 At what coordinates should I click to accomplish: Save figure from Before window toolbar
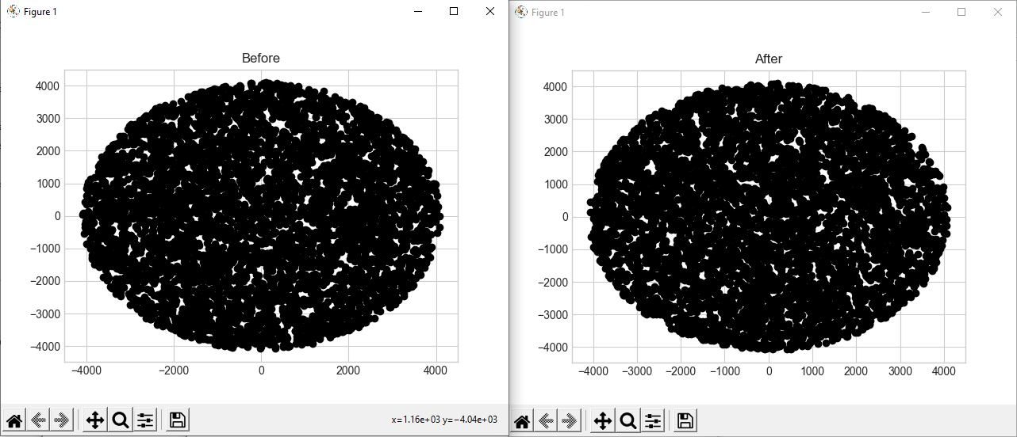[178, 420]
